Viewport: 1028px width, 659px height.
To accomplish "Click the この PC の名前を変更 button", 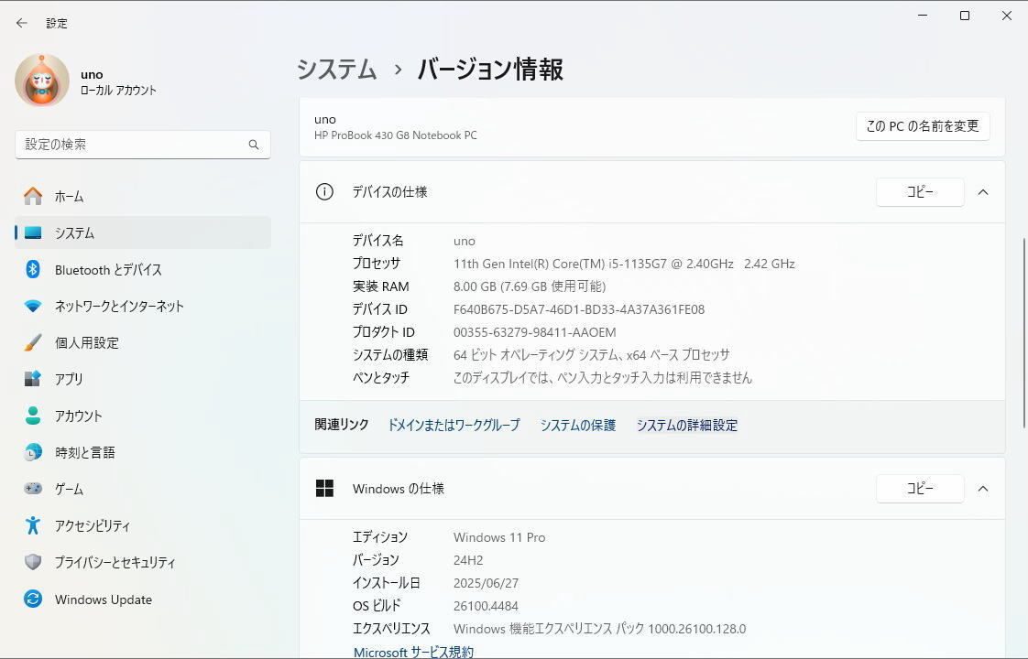I will [921, 126].
